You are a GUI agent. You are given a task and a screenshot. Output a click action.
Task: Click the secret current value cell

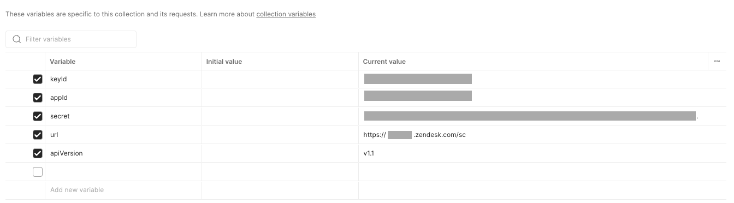pyautogui.click(x=542, y=116)
